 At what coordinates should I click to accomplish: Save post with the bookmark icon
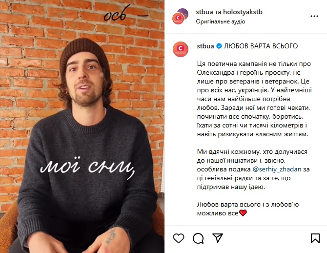(315, 238)
